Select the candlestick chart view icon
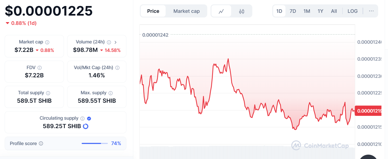The width and height of the screenshot is (388, 159). pos(242,11)
